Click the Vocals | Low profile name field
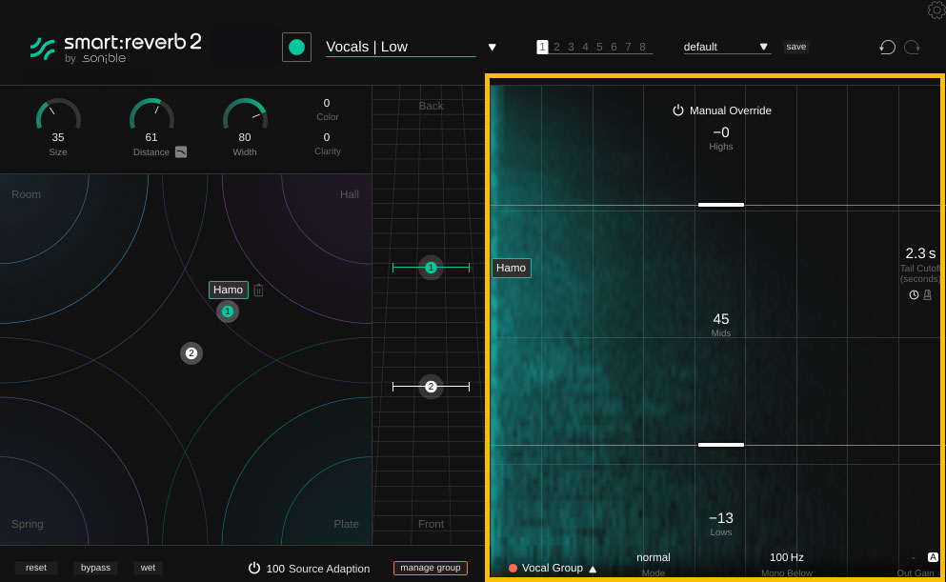Screen dimensions: 946x582 [401, 47]
